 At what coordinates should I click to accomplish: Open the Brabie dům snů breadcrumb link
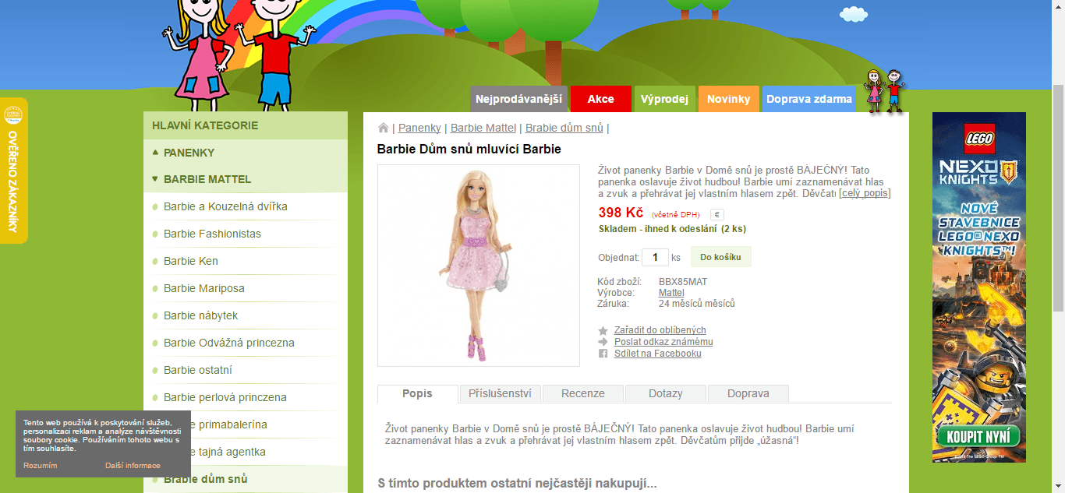pos(564,128)
